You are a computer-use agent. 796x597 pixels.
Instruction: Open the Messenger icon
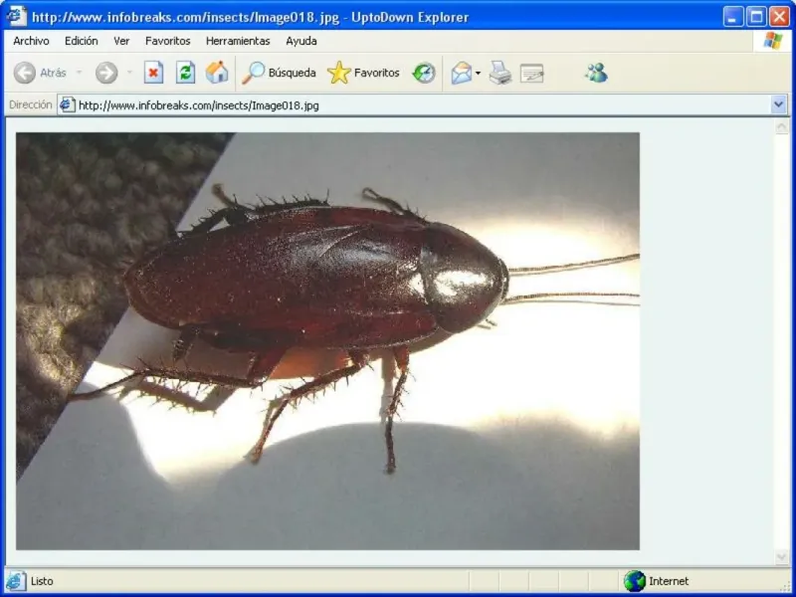pos(596,73)
